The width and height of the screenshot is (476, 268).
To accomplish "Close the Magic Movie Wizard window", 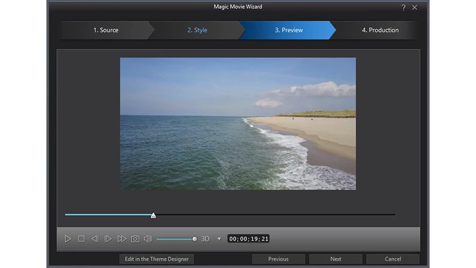I will click(x=415, y=8).
